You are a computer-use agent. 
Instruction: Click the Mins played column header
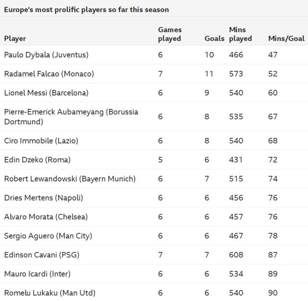point(240,34)
